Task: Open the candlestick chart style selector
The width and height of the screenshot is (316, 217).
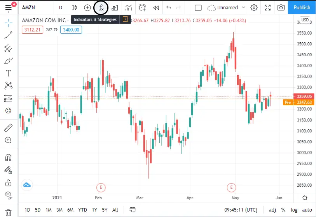Action: (74, 8)
